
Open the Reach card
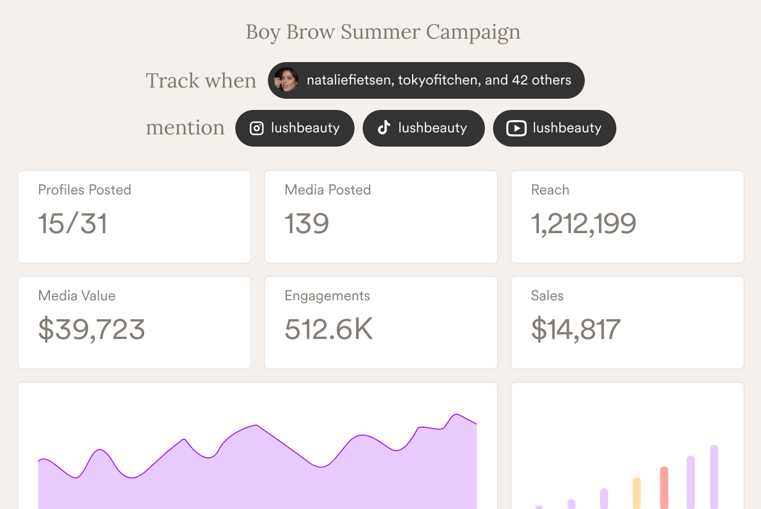click(x=628, y=217)
